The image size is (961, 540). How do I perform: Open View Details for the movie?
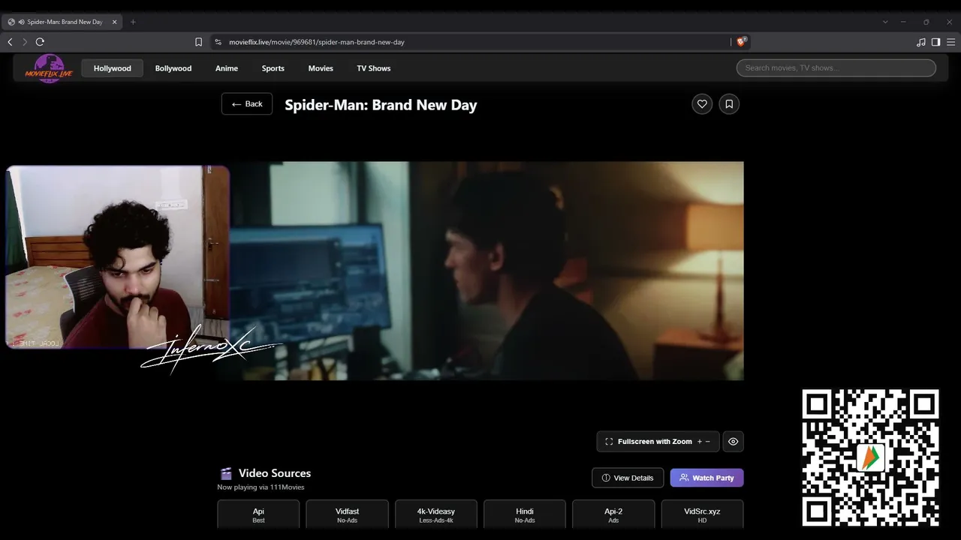pyautogui.click(x=628, y=478)
